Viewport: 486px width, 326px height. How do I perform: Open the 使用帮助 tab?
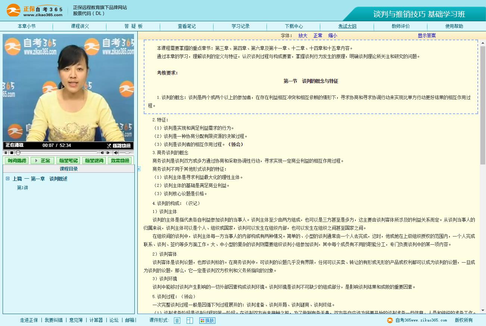click(454, 26)
